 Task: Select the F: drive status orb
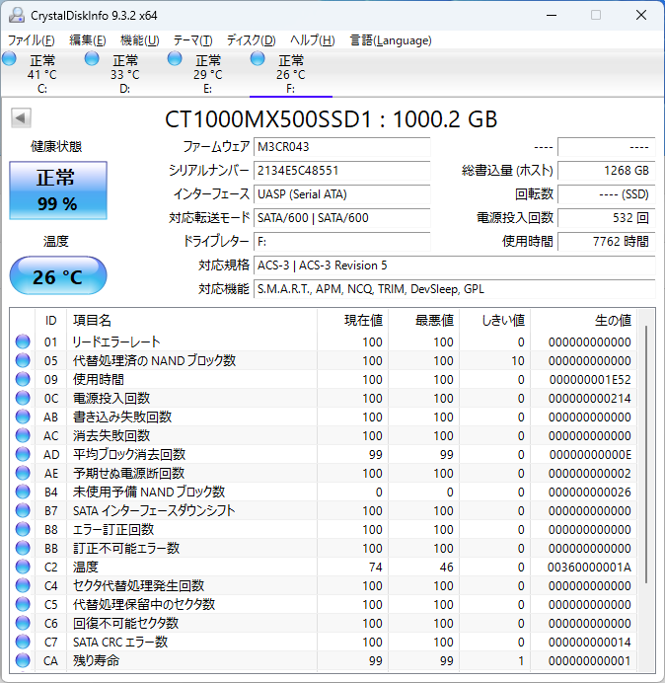click(258, 59)
